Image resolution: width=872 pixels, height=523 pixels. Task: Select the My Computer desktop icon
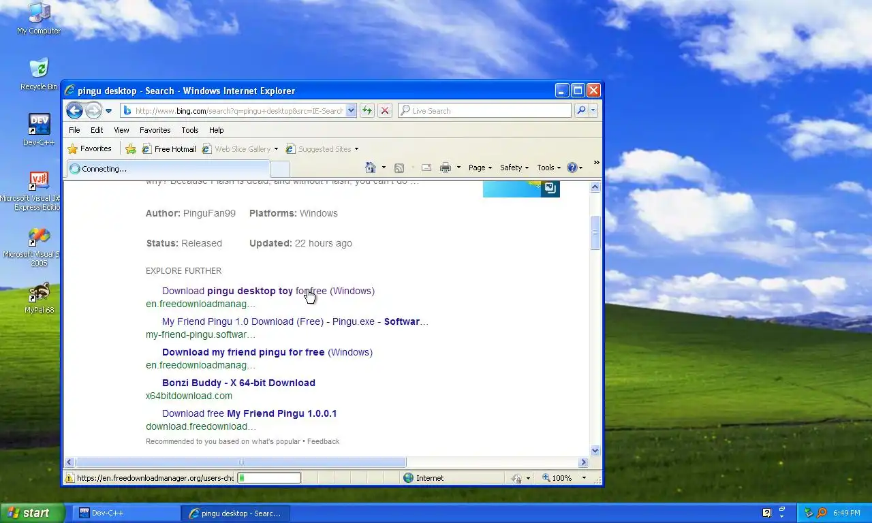39,18
